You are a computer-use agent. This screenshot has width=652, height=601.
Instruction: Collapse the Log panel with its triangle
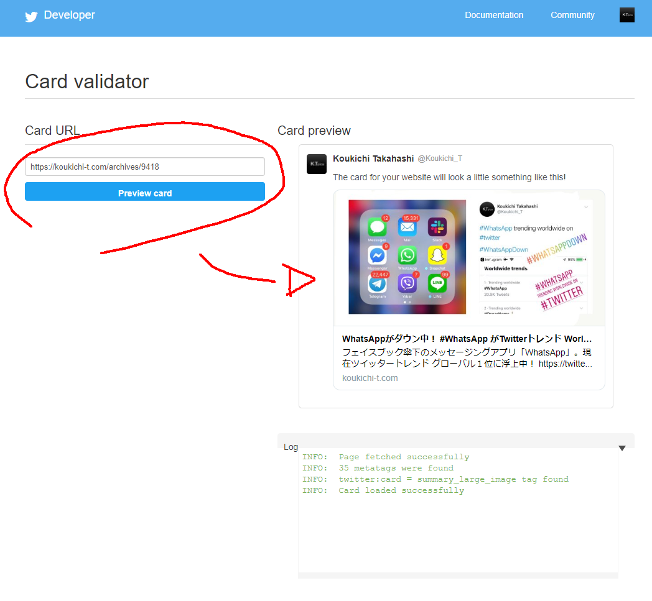point(622,447)
